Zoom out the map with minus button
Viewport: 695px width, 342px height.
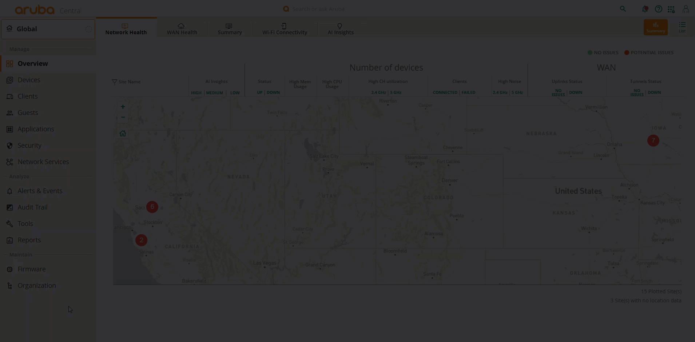pos(123,117)
